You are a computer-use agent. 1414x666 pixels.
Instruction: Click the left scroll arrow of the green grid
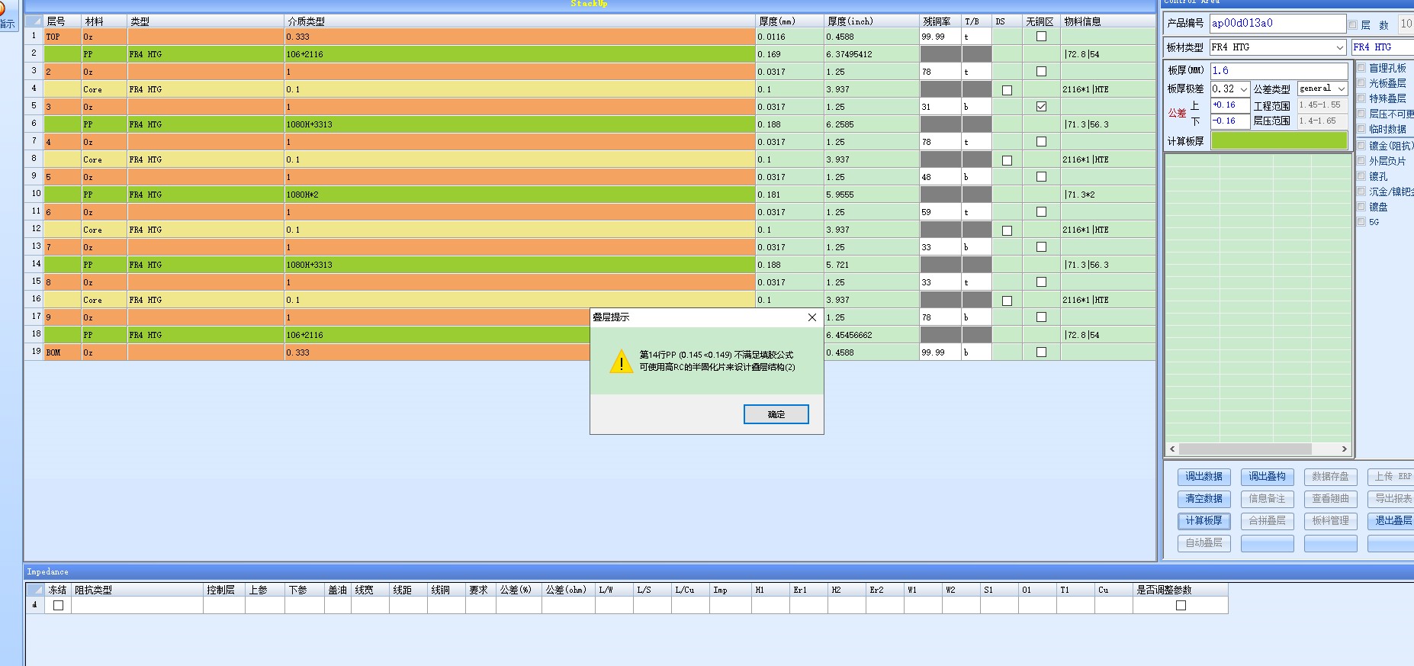tap(1172, 449)
